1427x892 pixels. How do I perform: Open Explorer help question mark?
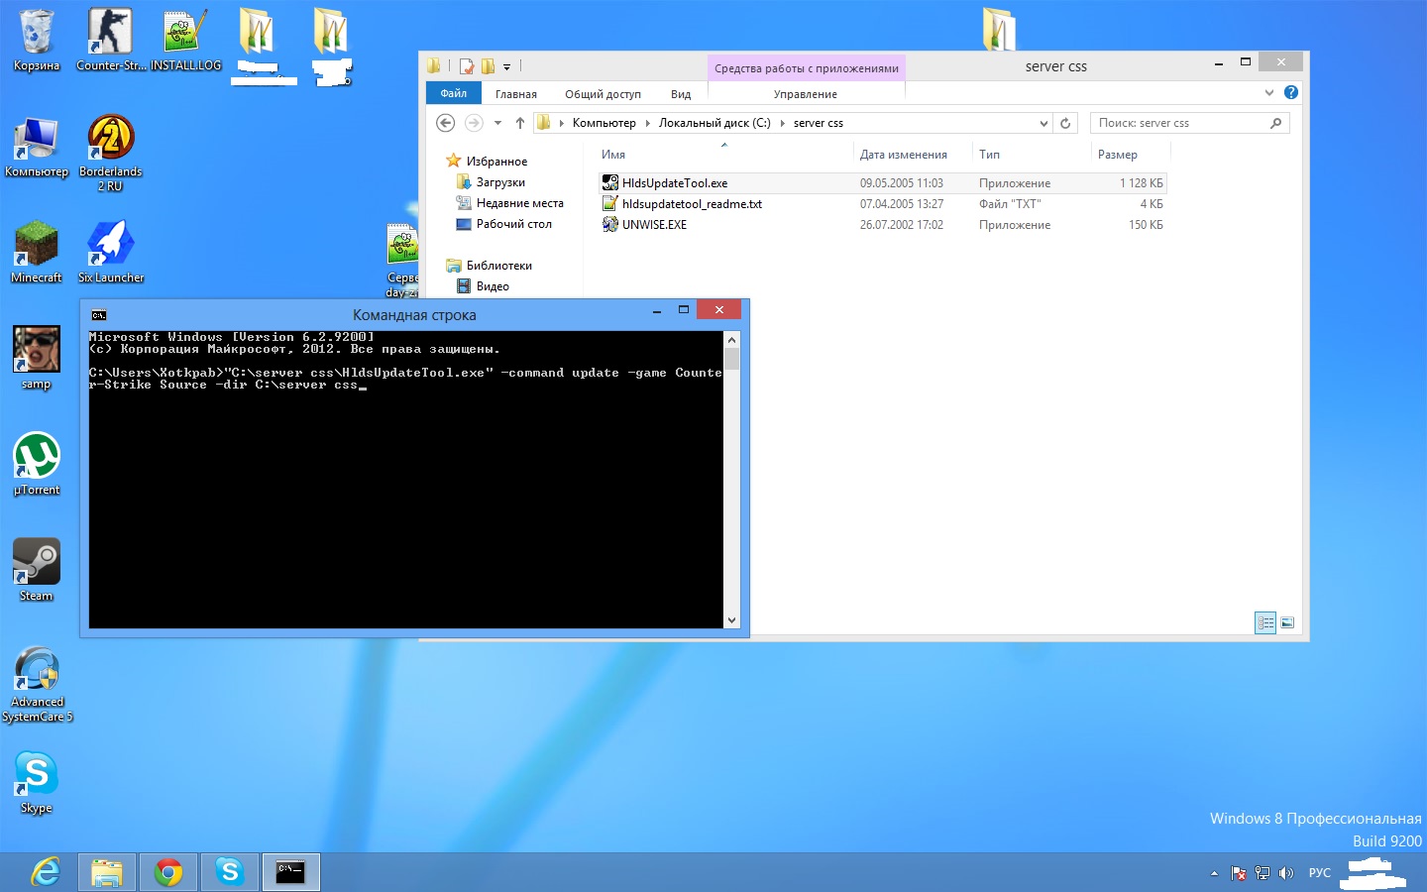1291,92
